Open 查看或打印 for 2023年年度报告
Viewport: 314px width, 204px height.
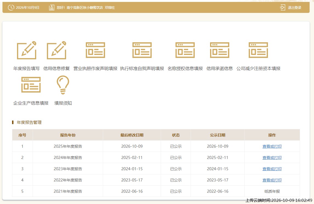point(272,169)
